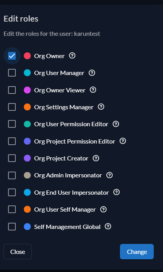Screen dimensions: 163x272
Task: Check the Org Project Creator role
Action: 12,158
